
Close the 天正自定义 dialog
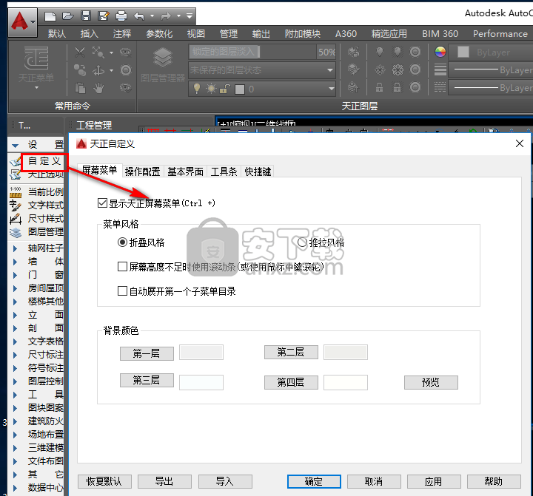pyautogui.click(x=520, y=143)
